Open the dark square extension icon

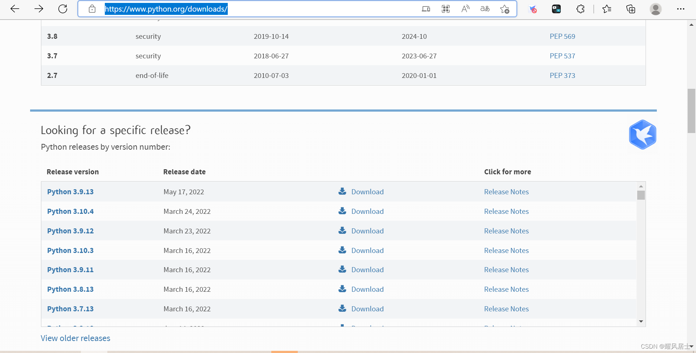(556, 9)
